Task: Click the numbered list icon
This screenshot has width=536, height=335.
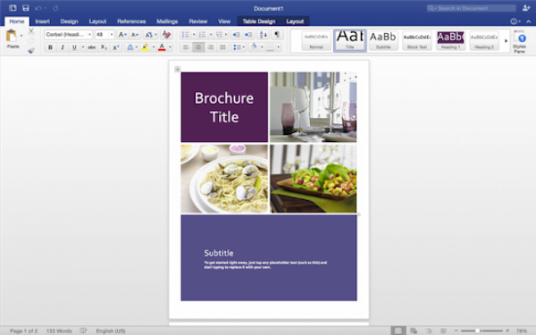Action: [203, 35]
